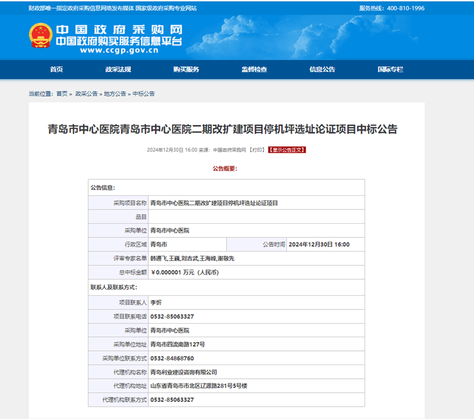This screenshot has width=474, height=419.
Task: Click the 【打印】 print link
Action: (x=257, y=150)
